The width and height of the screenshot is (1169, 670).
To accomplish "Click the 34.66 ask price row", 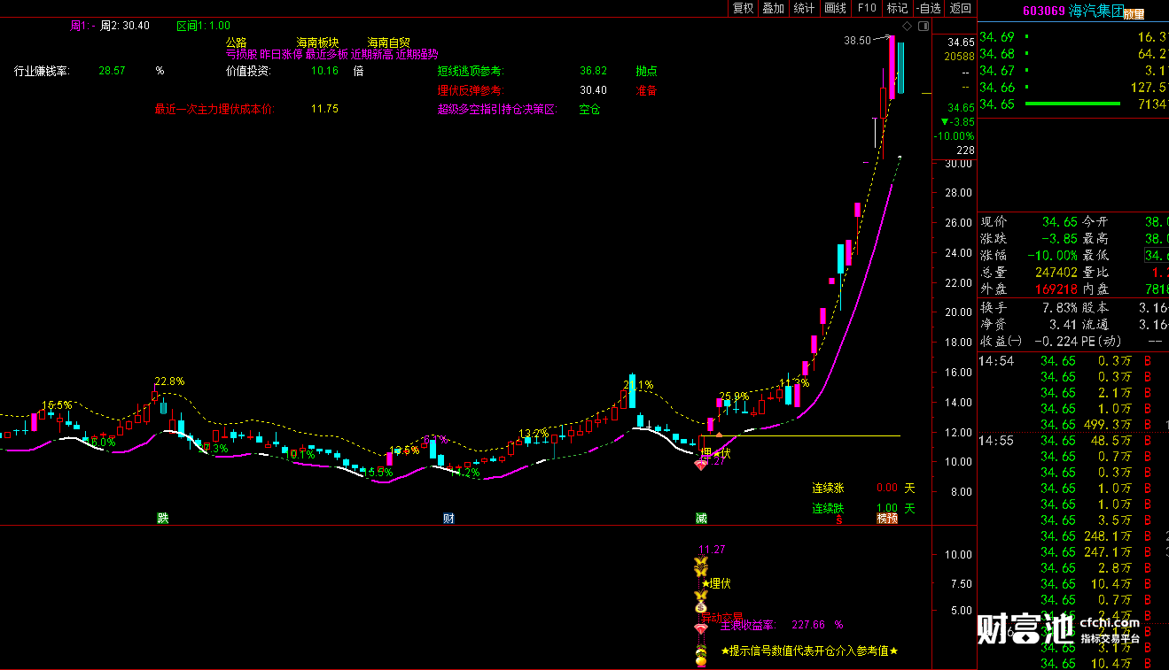I will (1073, 88).
